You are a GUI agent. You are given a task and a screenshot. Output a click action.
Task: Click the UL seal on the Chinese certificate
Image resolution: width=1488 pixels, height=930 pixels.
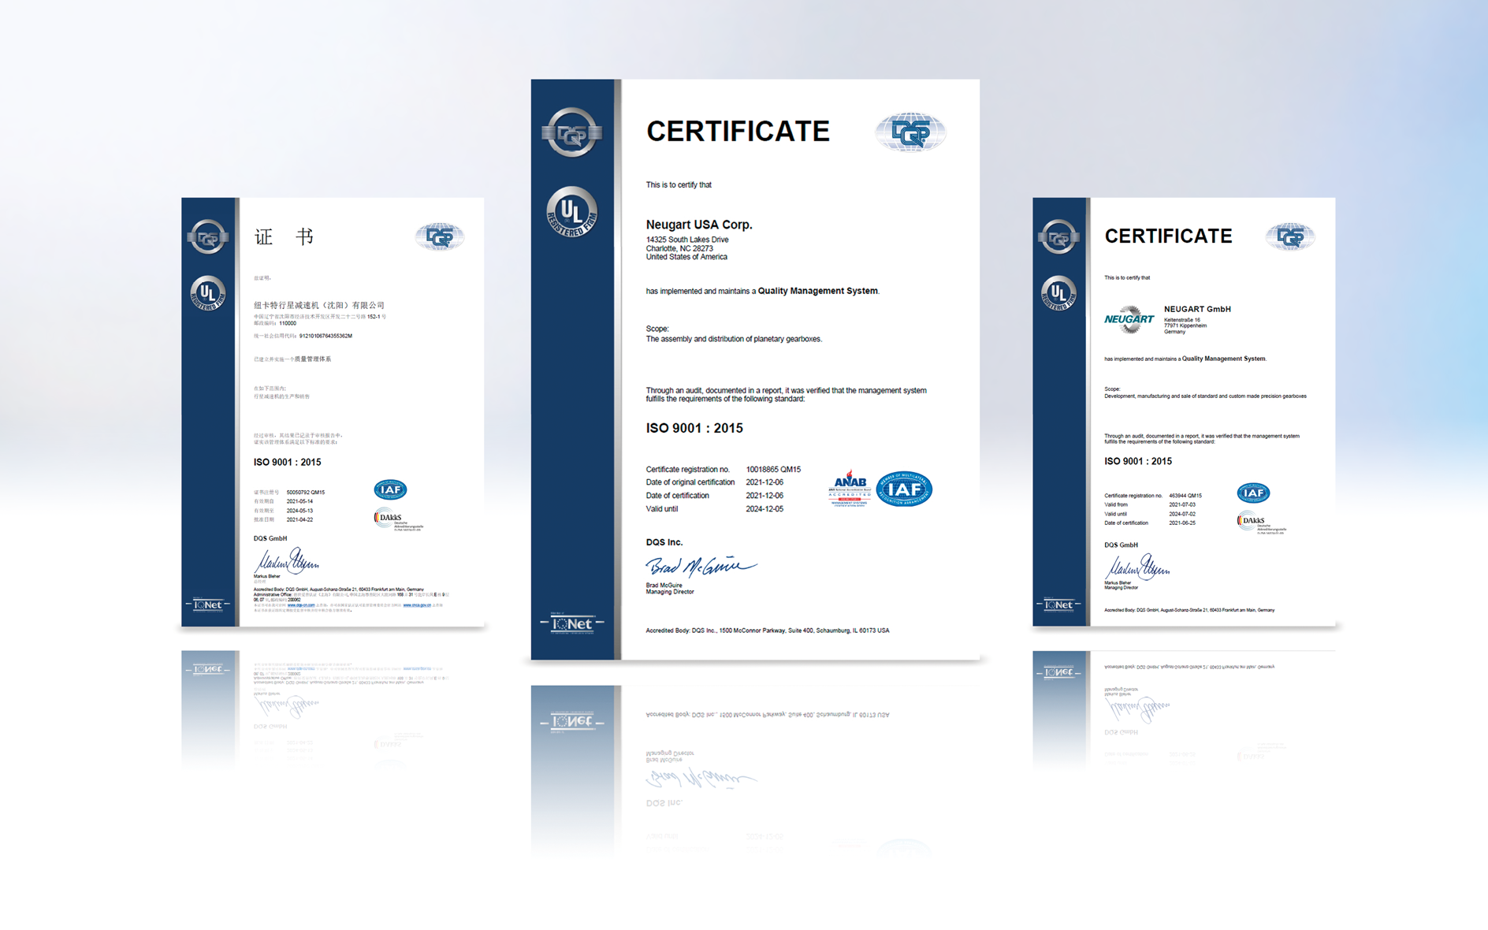pyautogui.click(x=208, y=293)
